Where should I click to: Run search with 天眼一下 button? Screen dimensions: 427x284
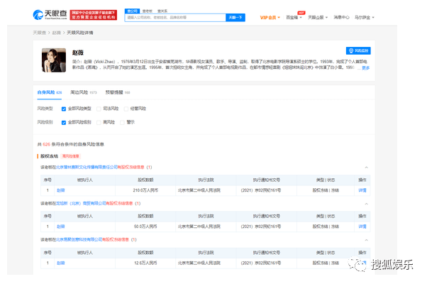tap(235, 18)
